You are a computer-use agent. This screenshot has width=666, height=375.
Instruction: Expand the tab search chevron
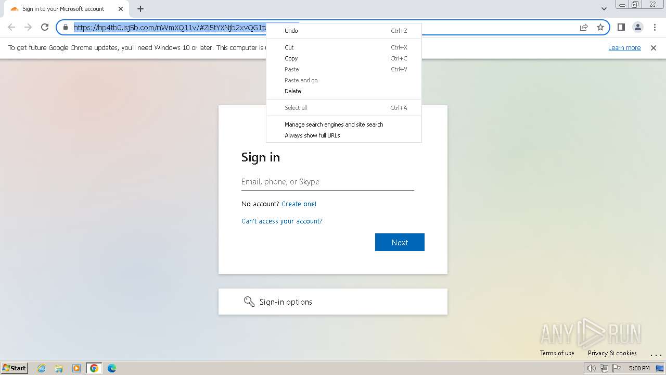tap(604, 9)
